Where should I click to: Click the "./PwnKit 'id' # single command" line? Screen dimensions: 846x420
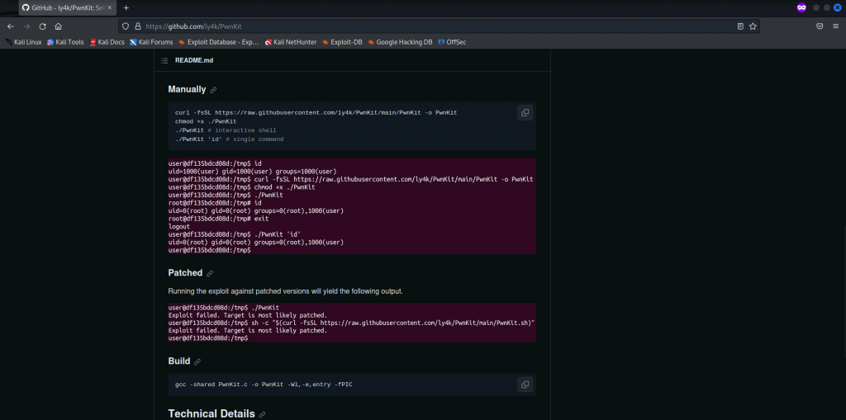(230, 139)
